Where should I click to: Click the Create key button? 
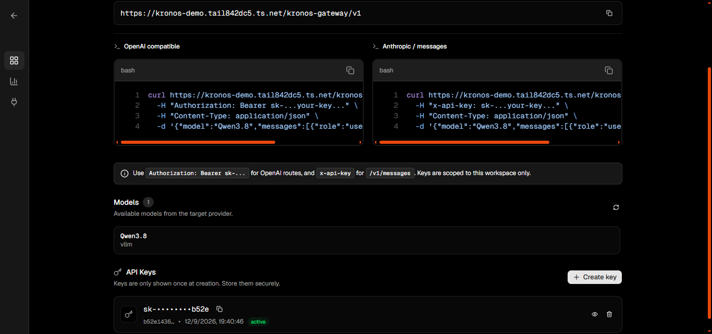pyautogui.click(x=595, y=277)
